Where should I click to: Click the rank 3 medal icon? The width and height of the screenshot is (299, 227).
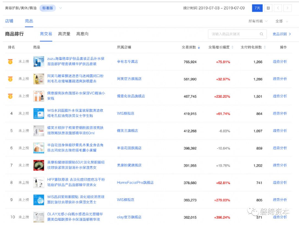coord(10,96)
